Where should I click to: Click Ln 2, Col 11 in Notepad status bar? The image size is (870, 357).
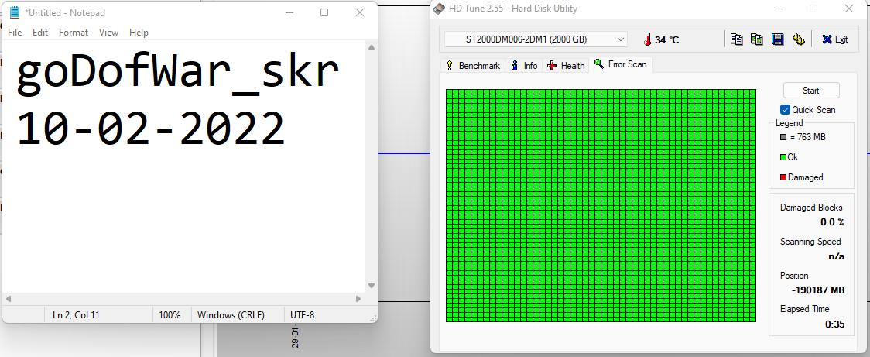tap(76, 315)
